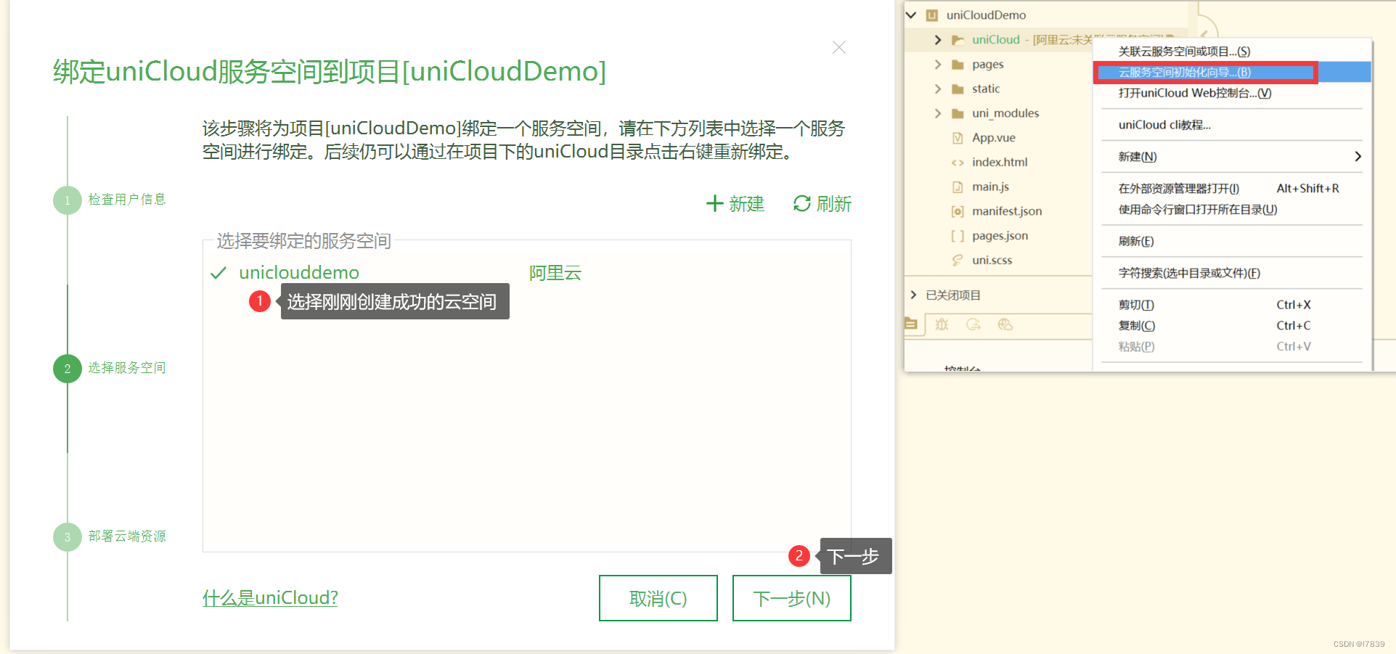Open the project manager folder tab icon
Image resolution: width=1396 pixels, height=654 pixels.
[x=912, y=324]
